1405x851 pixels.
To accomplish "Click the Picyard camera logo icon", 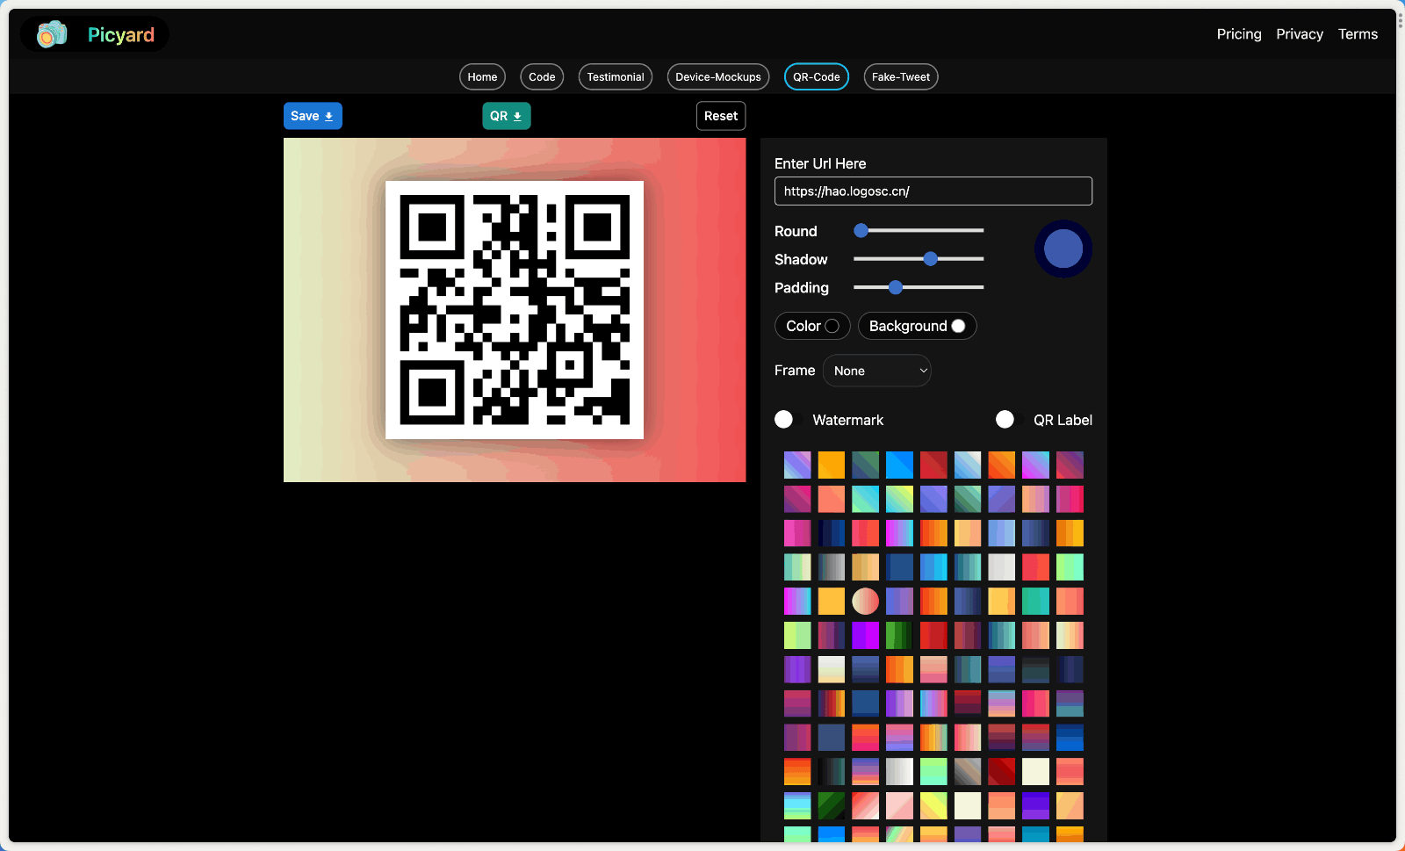I will click(x=52, y=34).
